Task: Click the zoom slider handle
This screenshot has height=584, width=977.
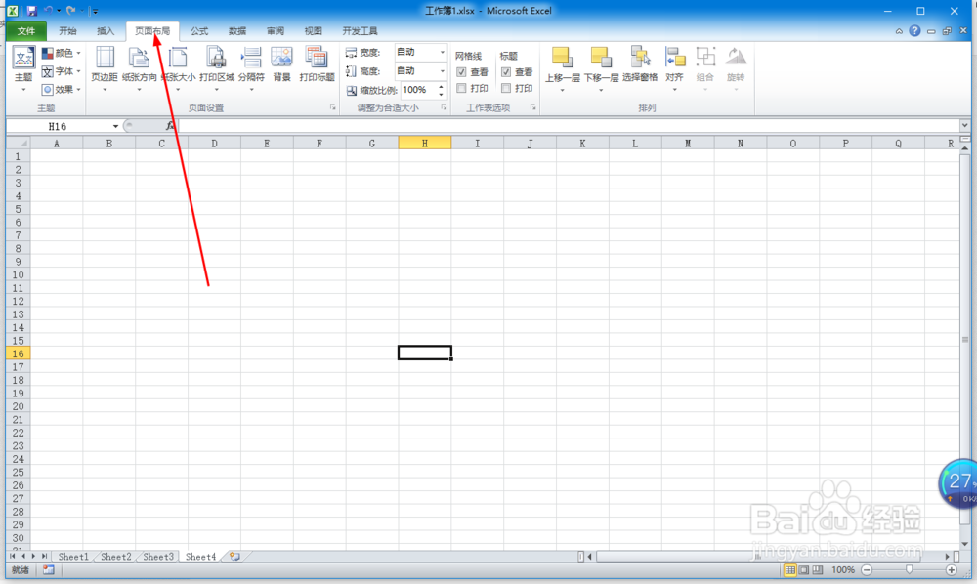Action: pos(910,570)
